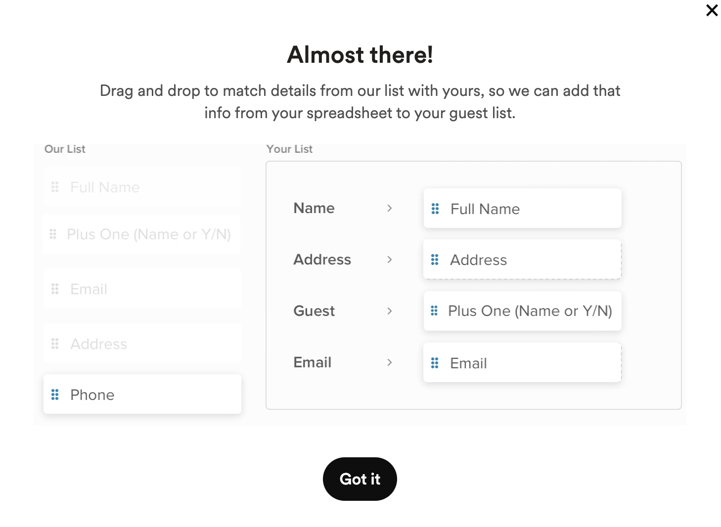
Task: Click faded Full Name drag handle in Our List
Action: pos(55,187)
